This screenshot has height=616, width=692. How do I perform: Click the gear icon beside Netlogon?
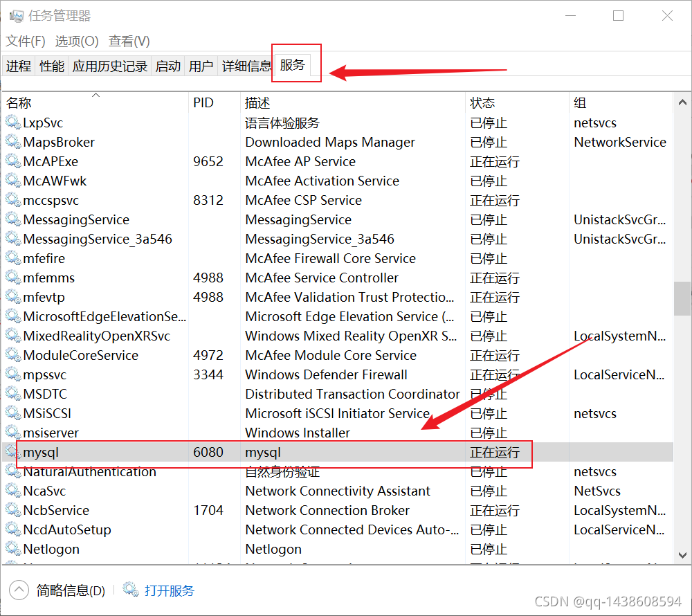[12, 549]
